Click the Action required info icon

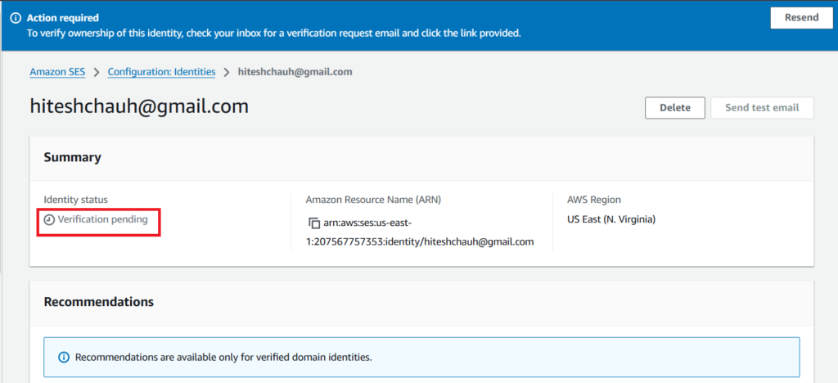(x=16, y=18)
